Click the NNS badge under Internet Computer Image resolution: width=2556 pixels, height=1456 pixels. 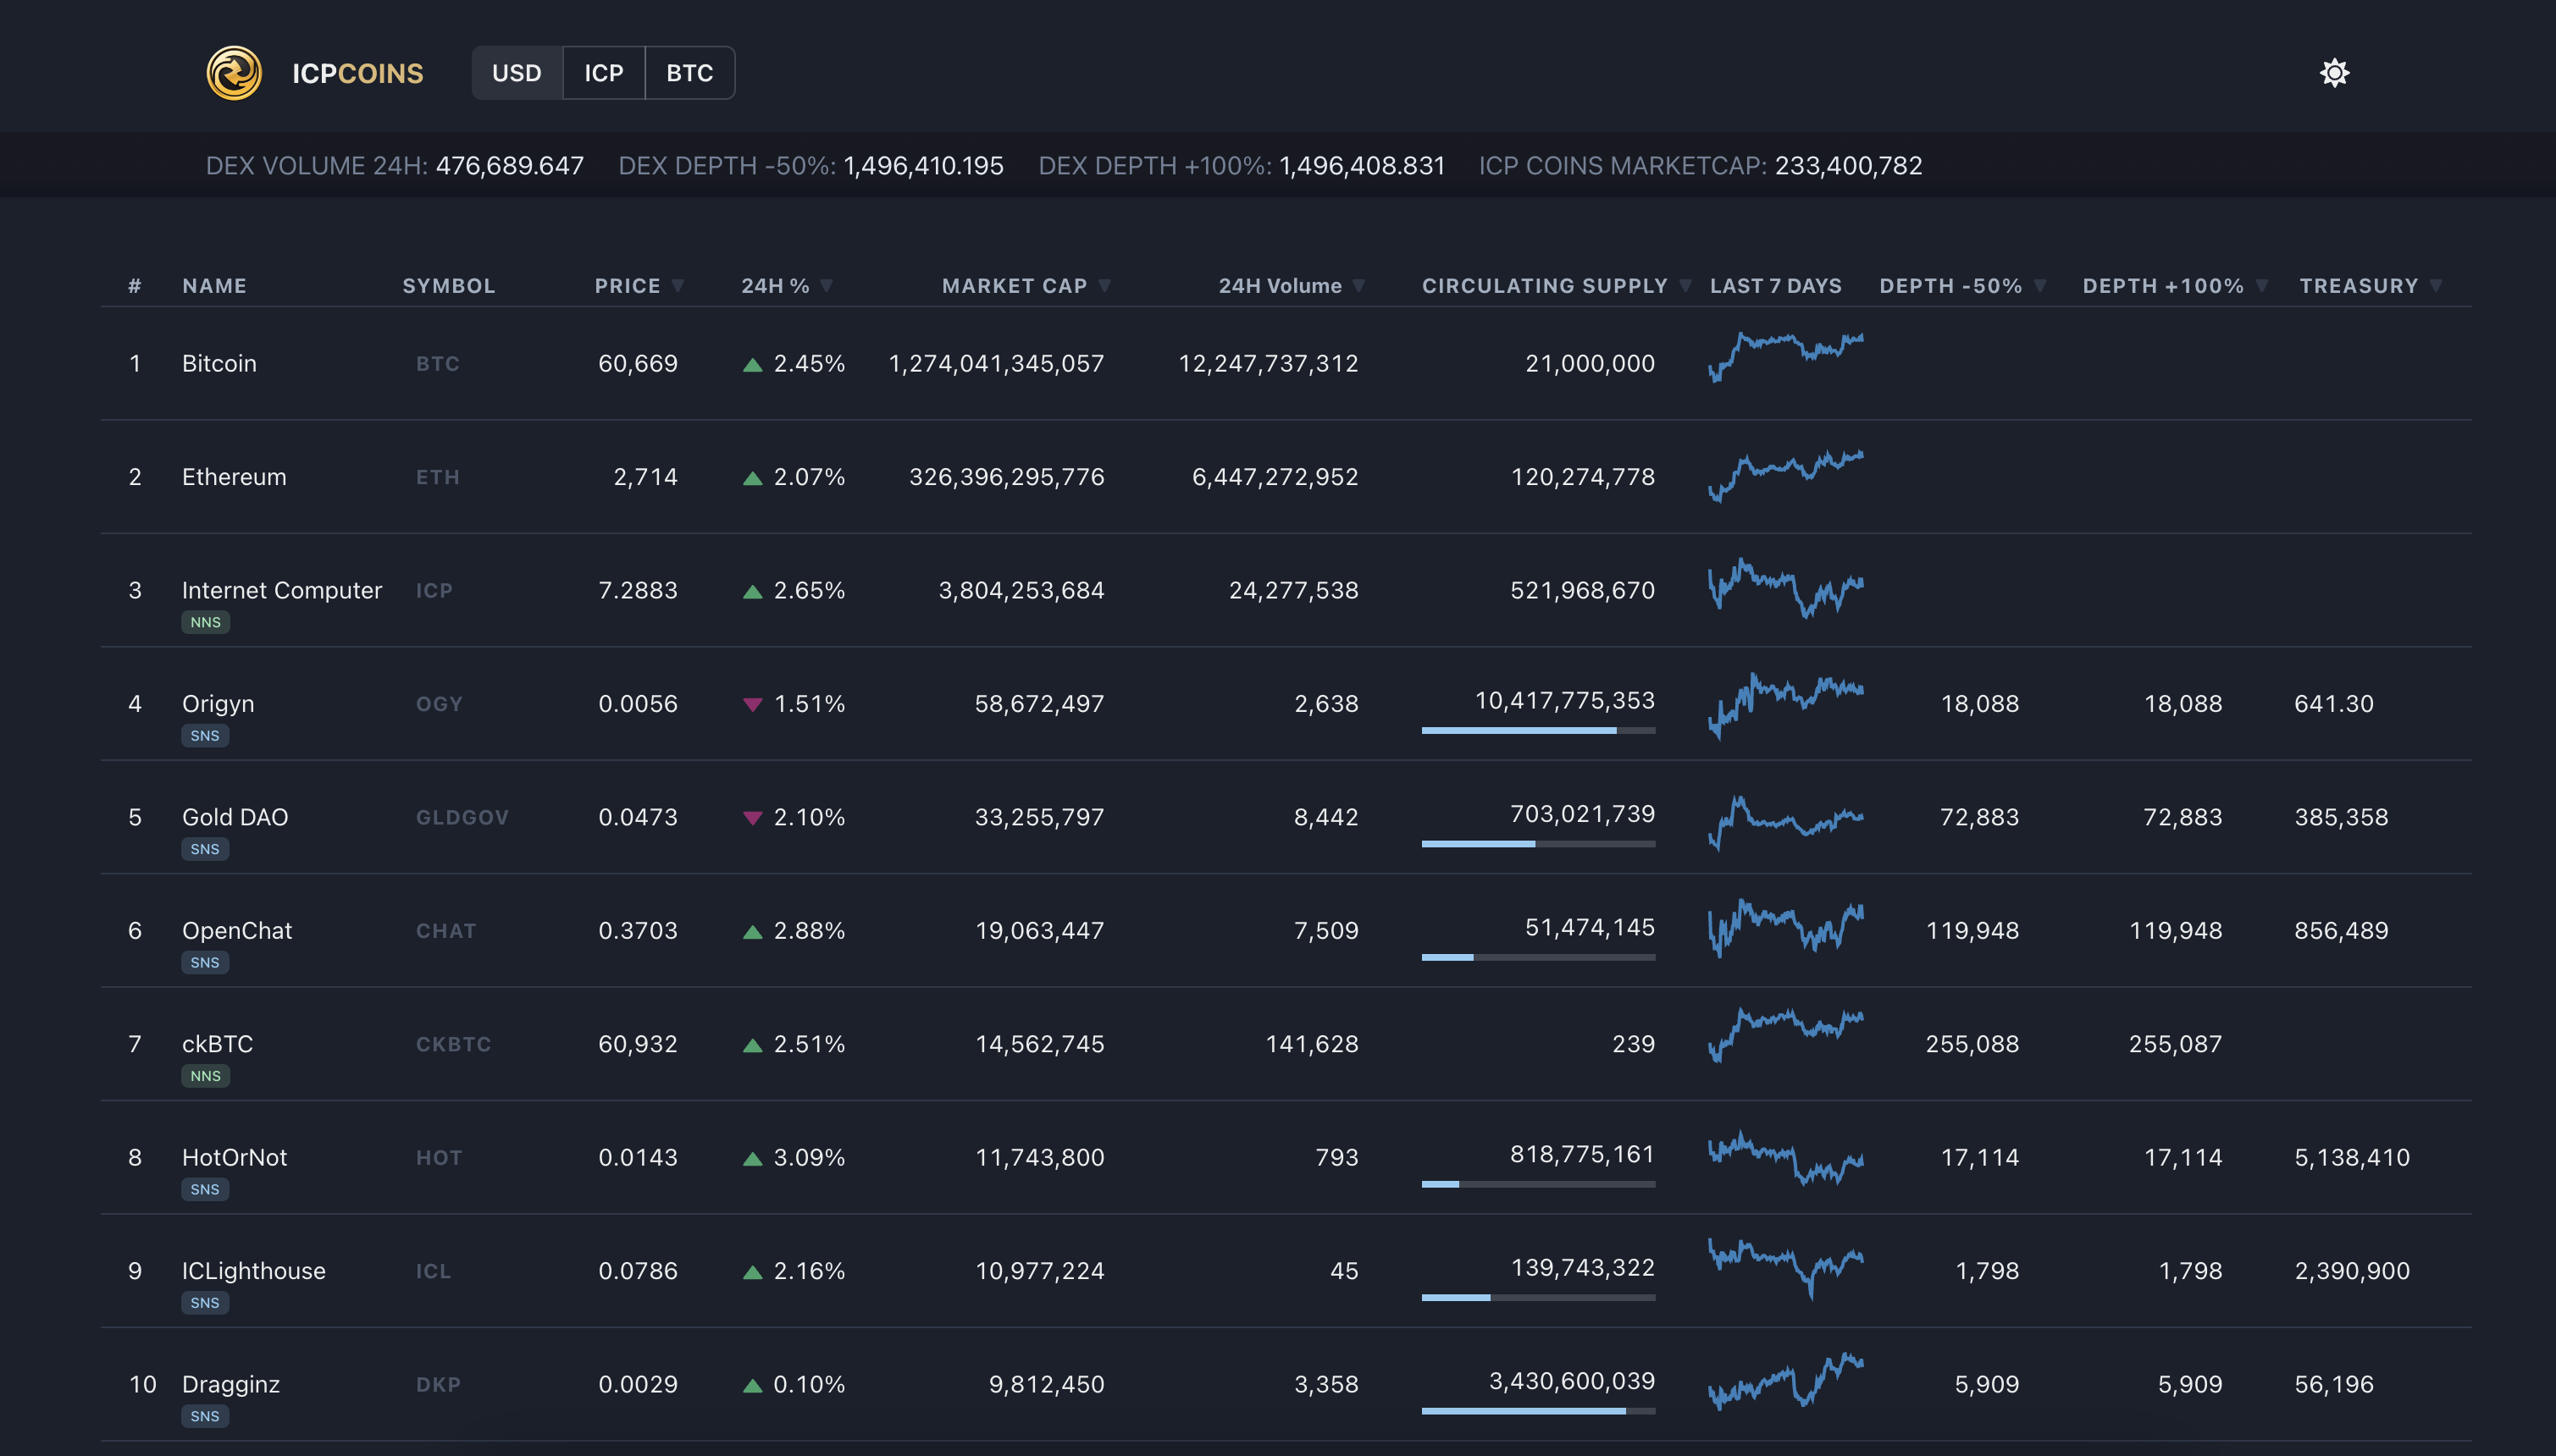205,622
